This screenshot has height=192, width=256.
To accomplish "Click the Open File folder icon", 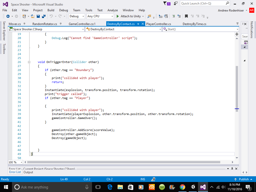I will [33, 16].
